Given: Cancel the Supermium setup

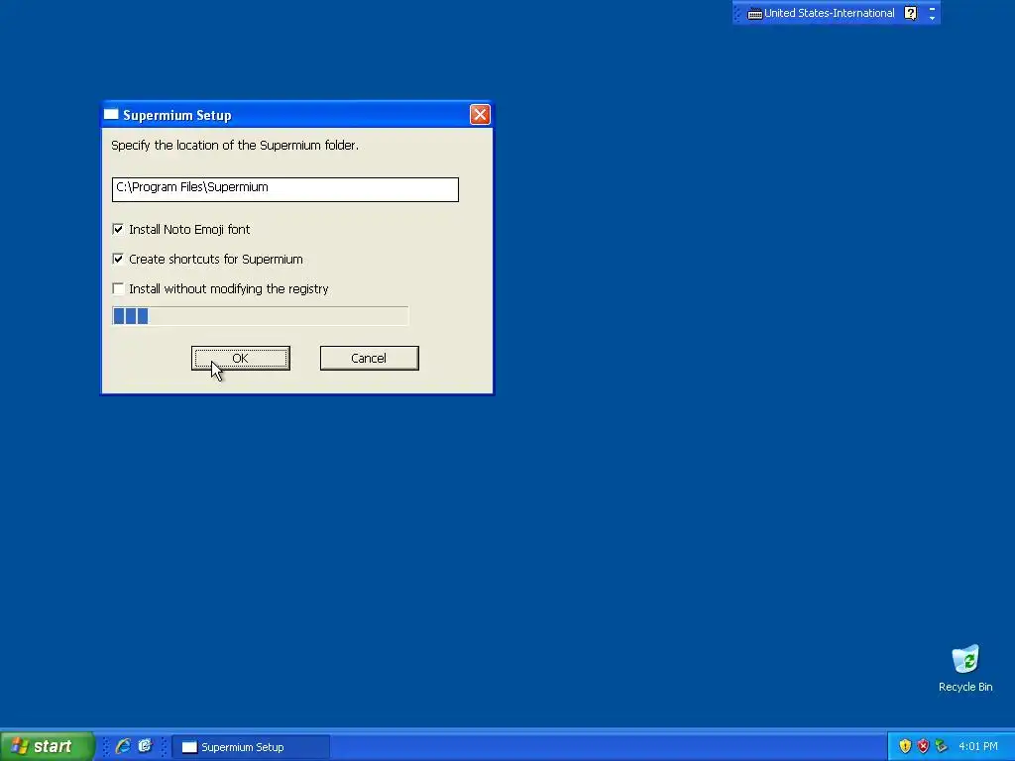Looking at the screenshot, I should point(369,358).
